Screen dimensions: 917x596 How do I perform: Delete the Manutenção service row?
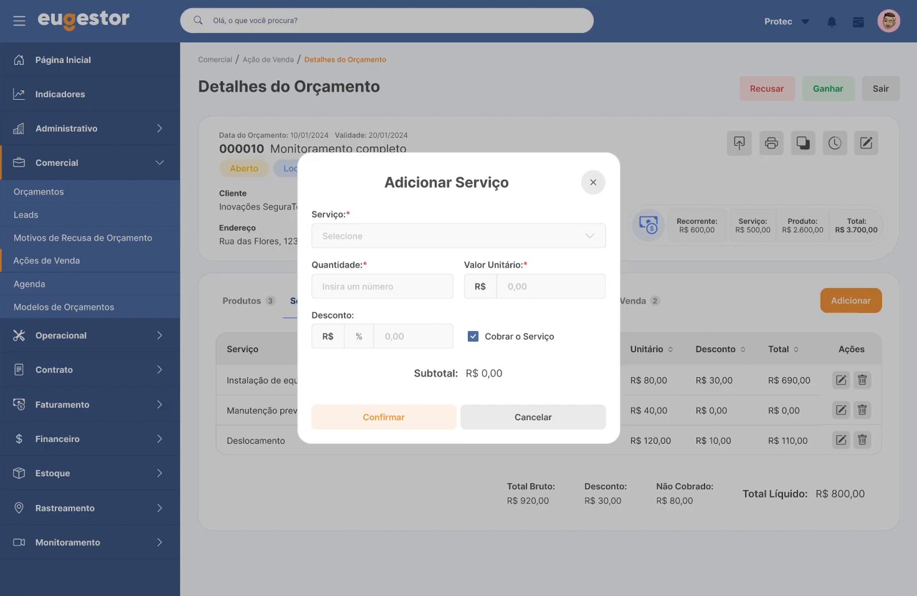[x=862, y=410]
